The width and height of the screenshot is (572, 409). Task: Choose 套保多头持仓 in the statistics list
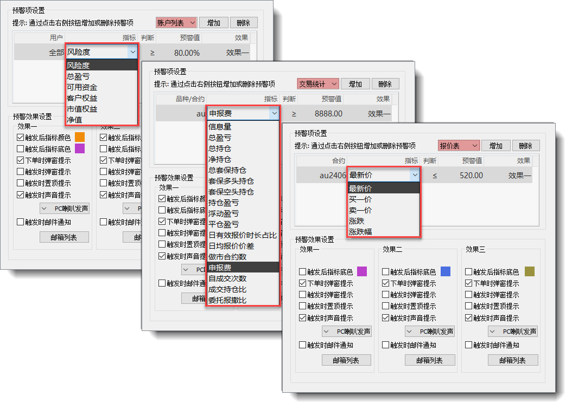[243, 181]
